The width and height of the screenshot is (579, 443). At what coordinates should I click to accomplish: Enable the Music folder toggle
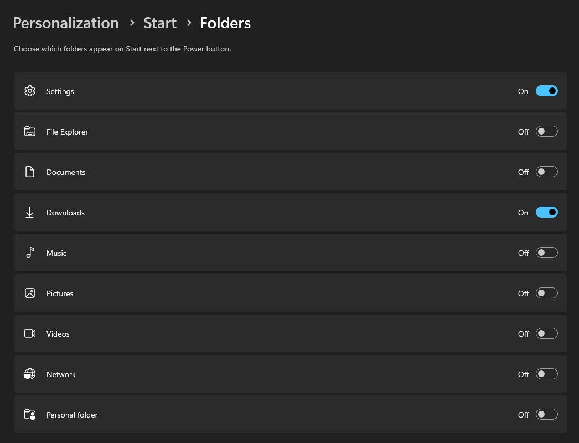pos(546,253)
